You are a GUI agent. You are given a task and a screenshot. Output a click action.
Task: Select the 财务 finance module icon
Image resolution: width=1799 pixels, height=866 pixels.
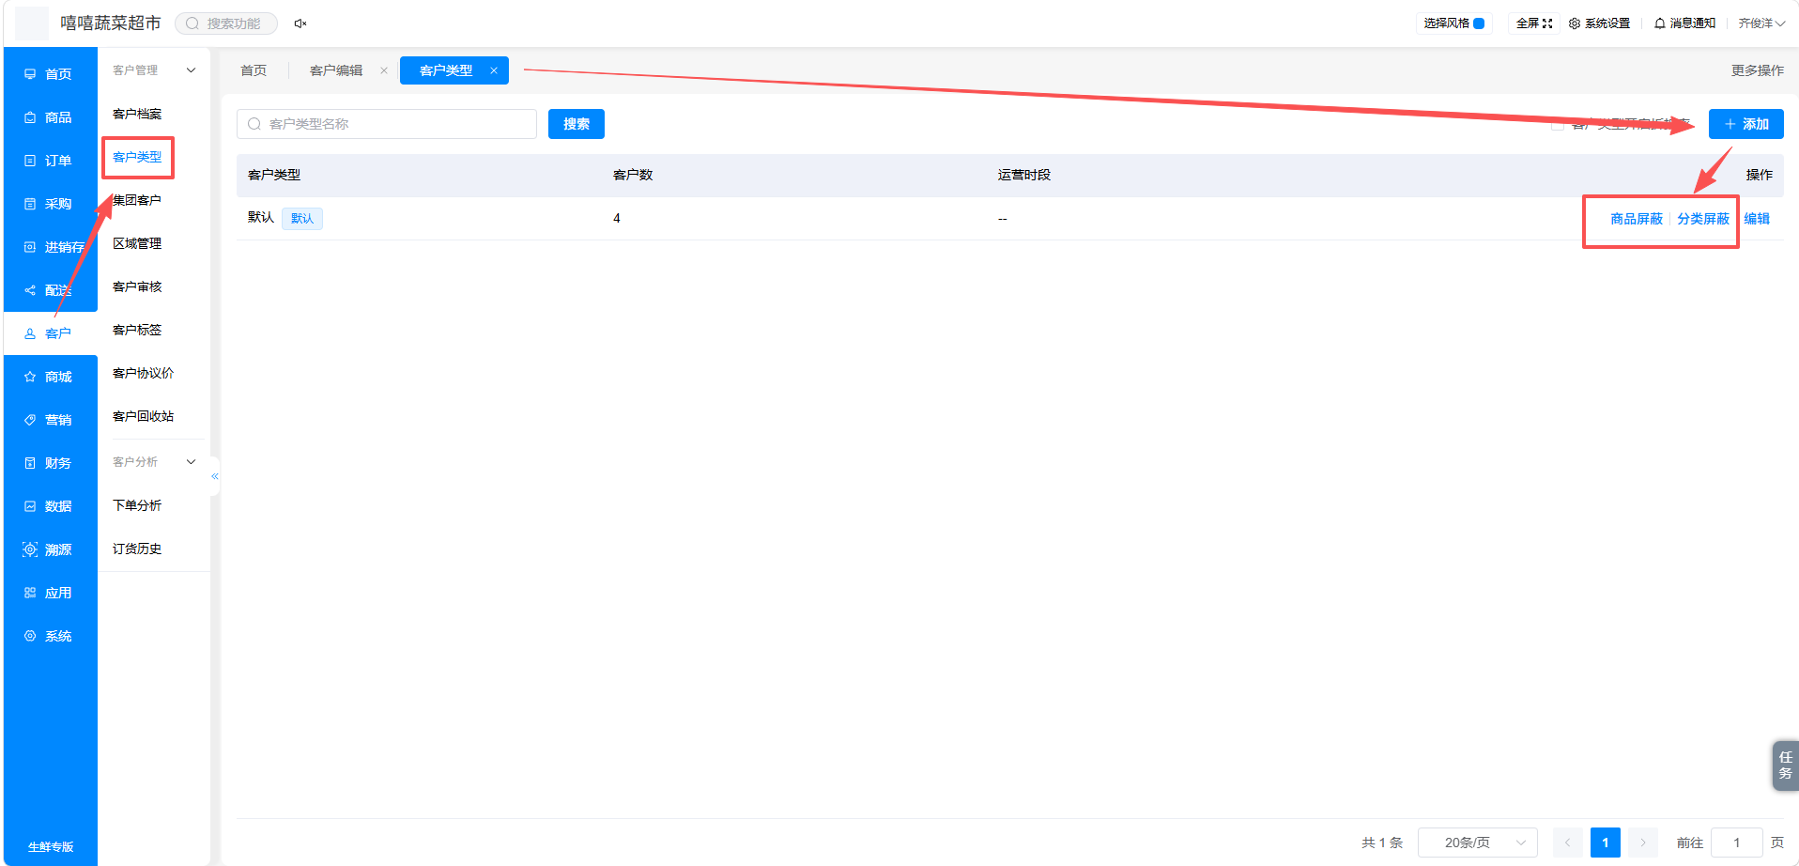[x=30, y=463]
